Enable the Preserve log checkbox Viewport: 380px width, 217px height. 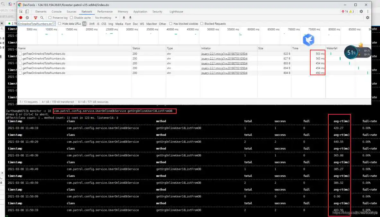pos(50,18)
